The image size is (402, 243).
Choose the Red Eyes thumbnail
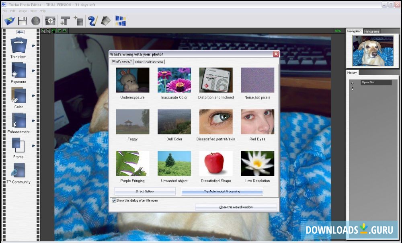[x=257, y=121]
